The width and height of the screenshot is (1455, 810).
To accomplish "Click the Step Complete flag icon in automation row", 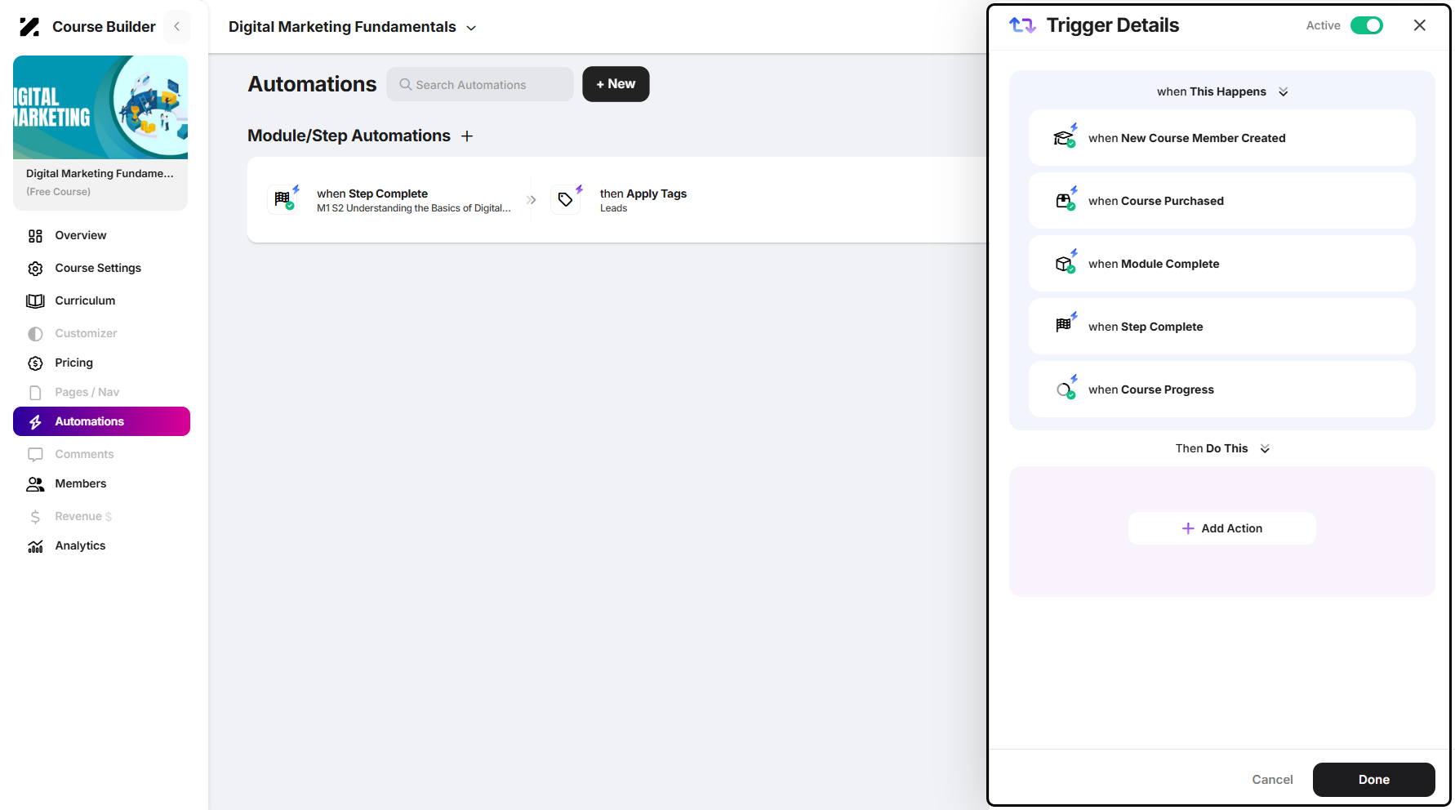I will (283, 198).
